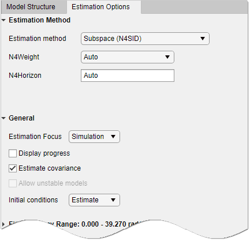Open the Estimation method dropdown

(145, 39)
